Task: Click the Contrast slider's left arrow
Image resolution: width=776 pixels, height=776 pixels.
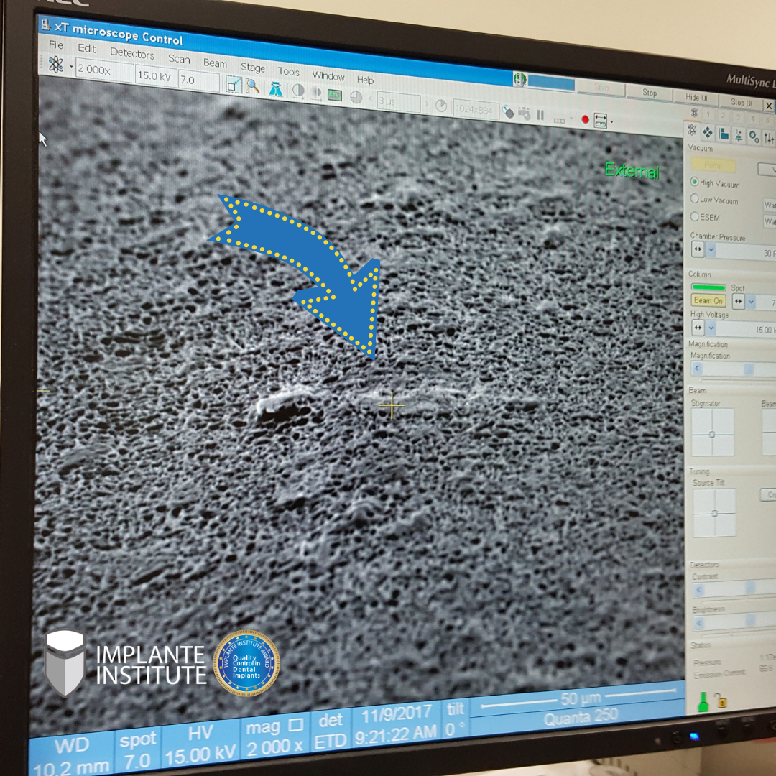Action: point(697,589)
